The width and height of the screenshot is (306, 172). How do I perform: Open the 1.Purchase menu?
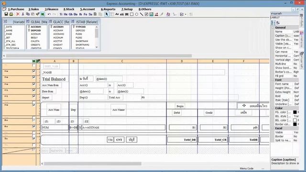(x=16, y=9)
